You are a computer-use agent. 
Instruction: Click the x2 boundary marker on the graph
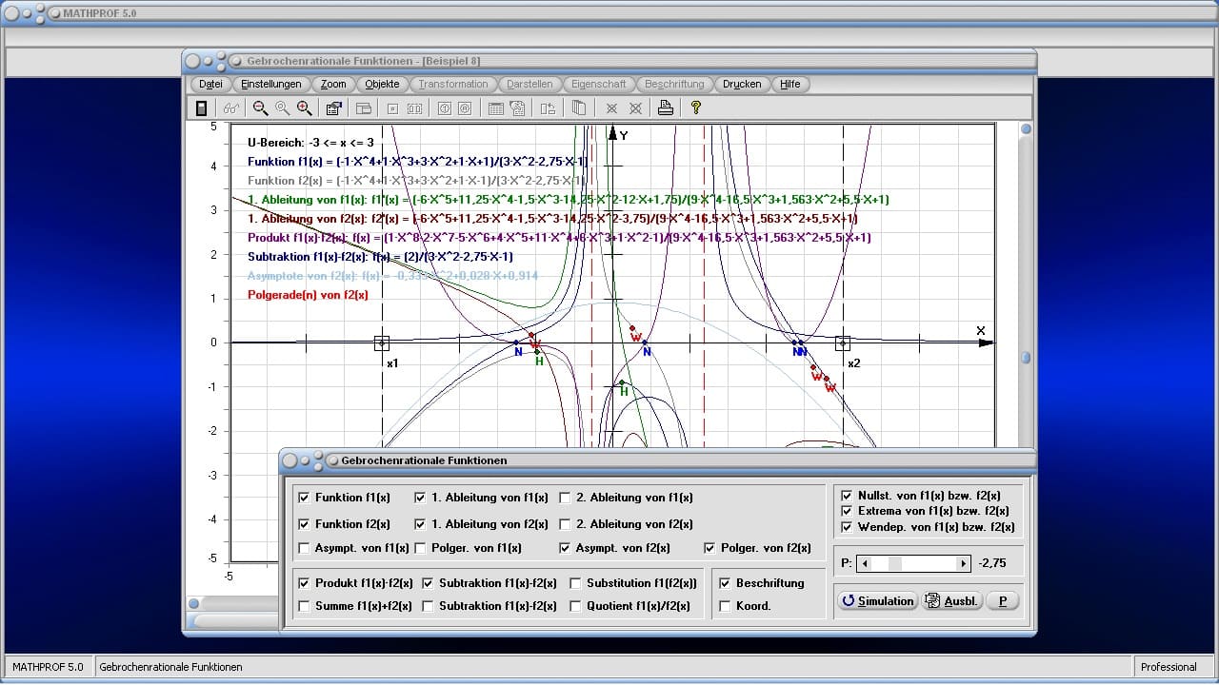843,343
